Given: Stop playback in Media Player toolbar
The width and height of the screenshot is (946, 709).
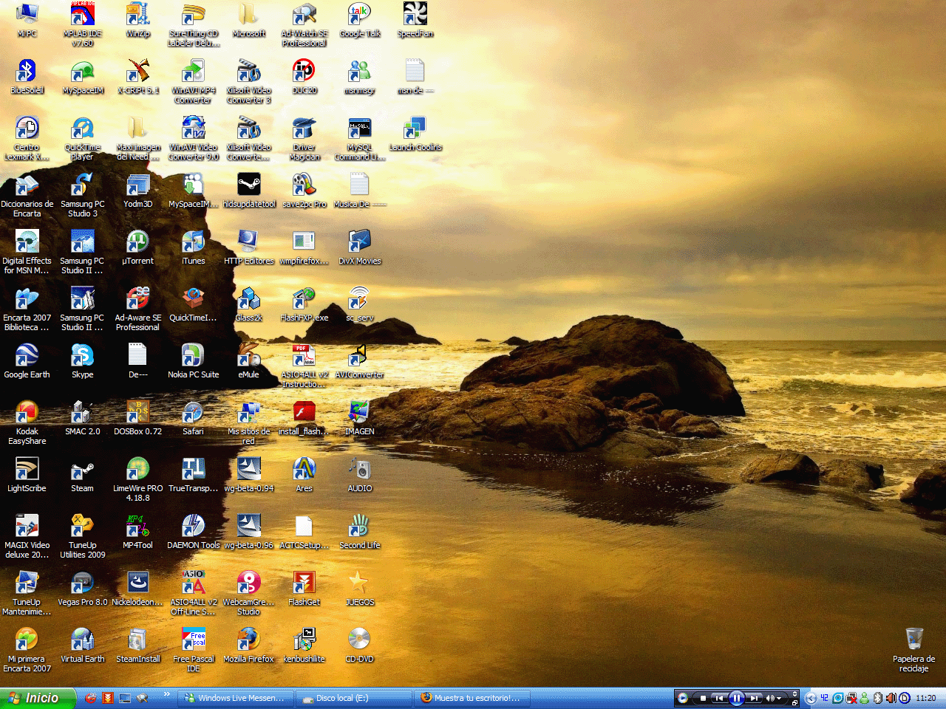Looking at the screenshot, I should 703,698.
